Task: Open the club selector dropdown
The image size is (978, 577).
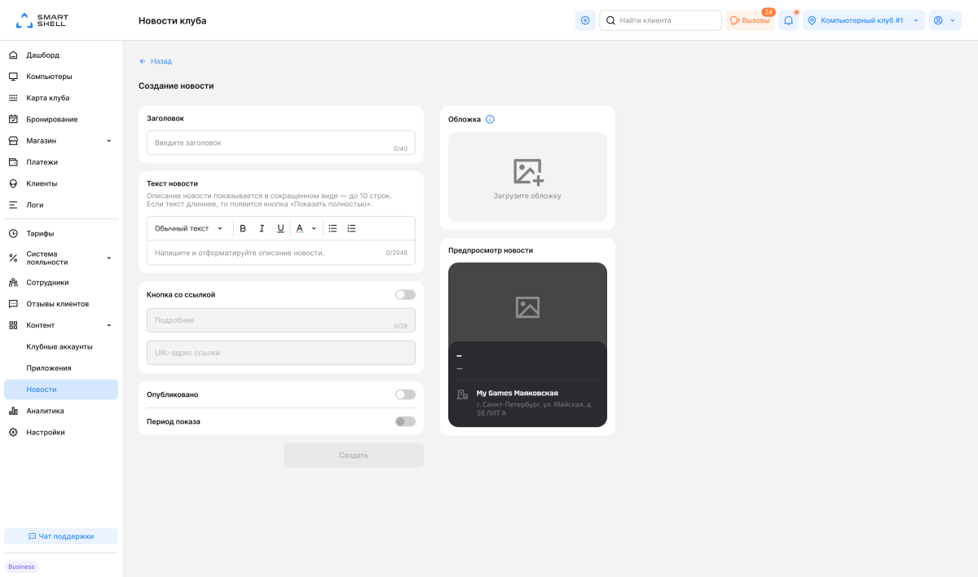Action: (863, 20)
